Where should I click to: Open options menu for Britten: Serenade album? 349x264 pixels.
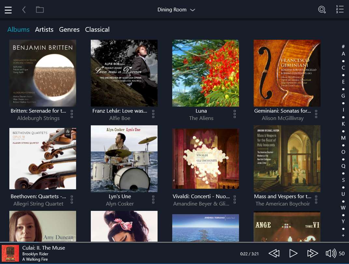tap(72, 114)
